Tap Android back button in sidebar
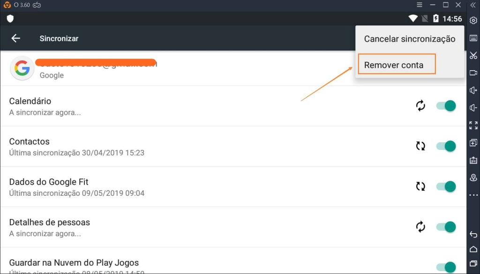Viewport: 480px width, 274px height. coord(473,235)
